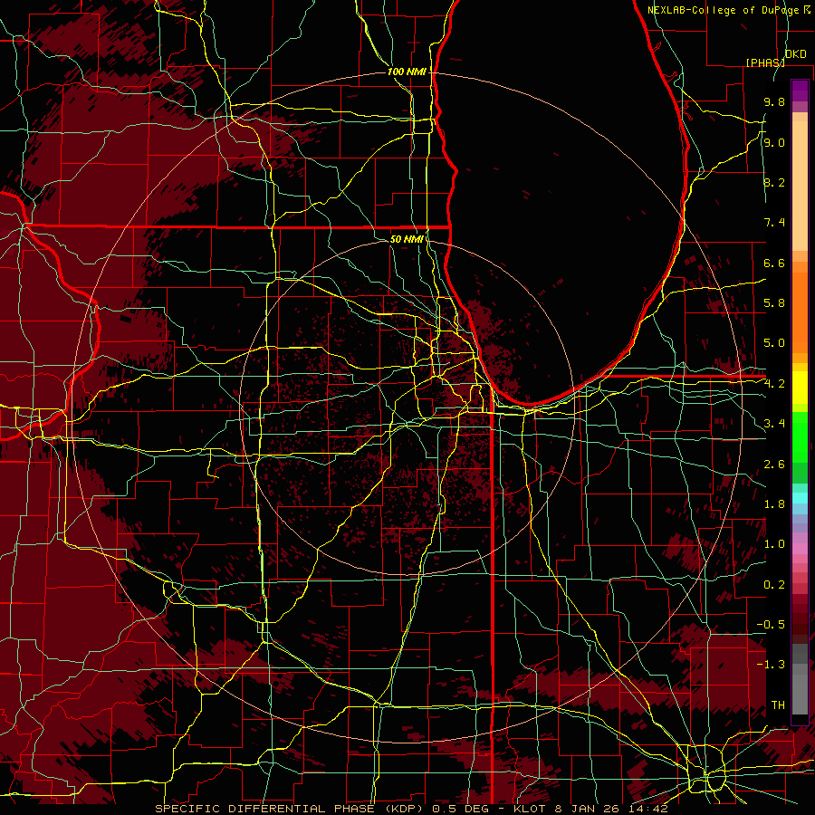Click the 6.6 value on the legend
815x815 pixels.
coord(774,263)
